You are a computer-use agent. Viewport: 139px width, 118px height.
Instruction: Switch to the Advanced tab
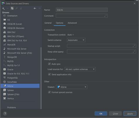[72, 23]
